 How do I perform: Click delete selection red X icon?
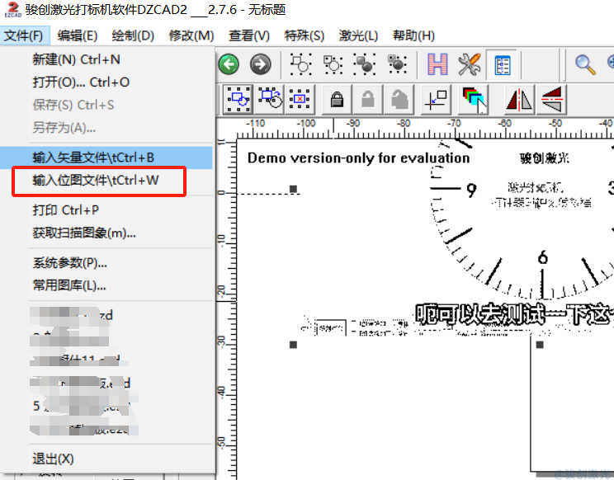pyautogui.click(x=300, y=99)
